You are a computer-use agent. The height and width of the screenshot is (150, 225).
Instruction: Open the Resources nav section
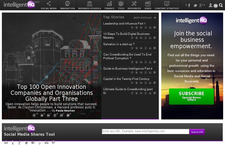134,5
